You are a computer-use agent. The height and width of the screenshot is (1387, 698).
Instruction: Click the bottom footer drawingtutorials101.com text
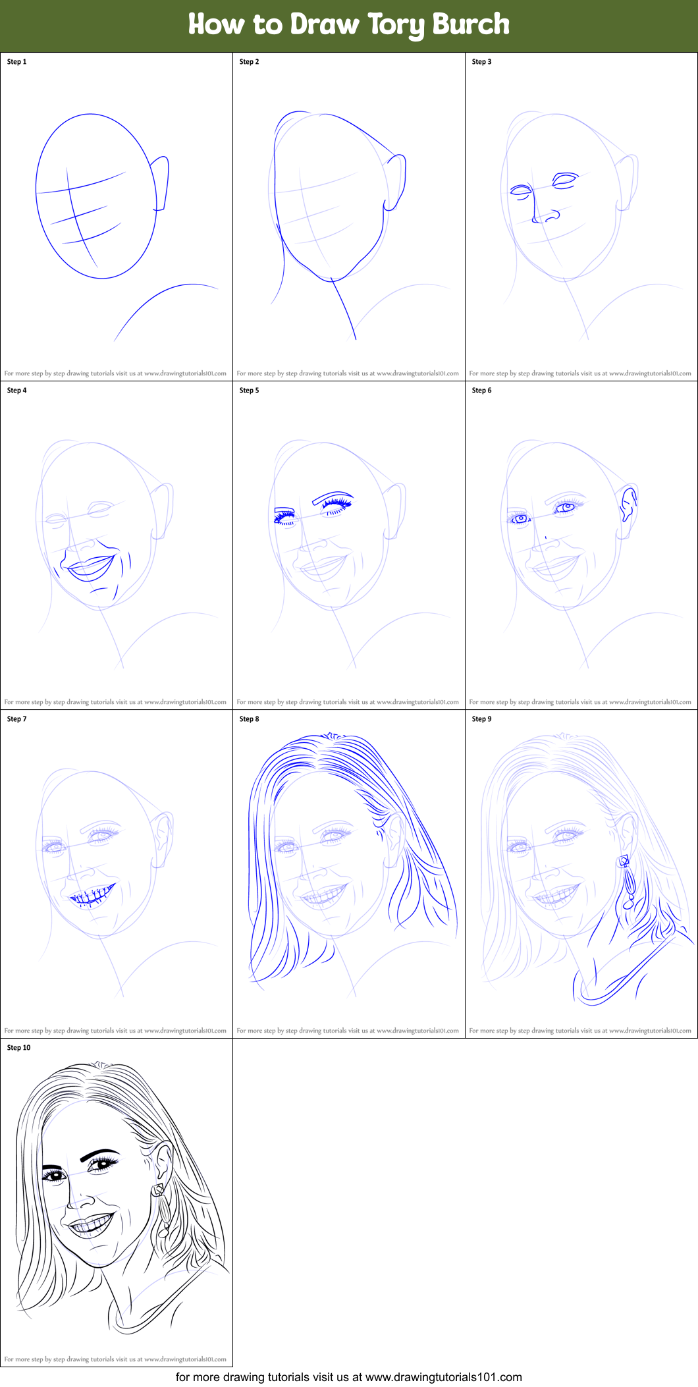[349, 1376]
